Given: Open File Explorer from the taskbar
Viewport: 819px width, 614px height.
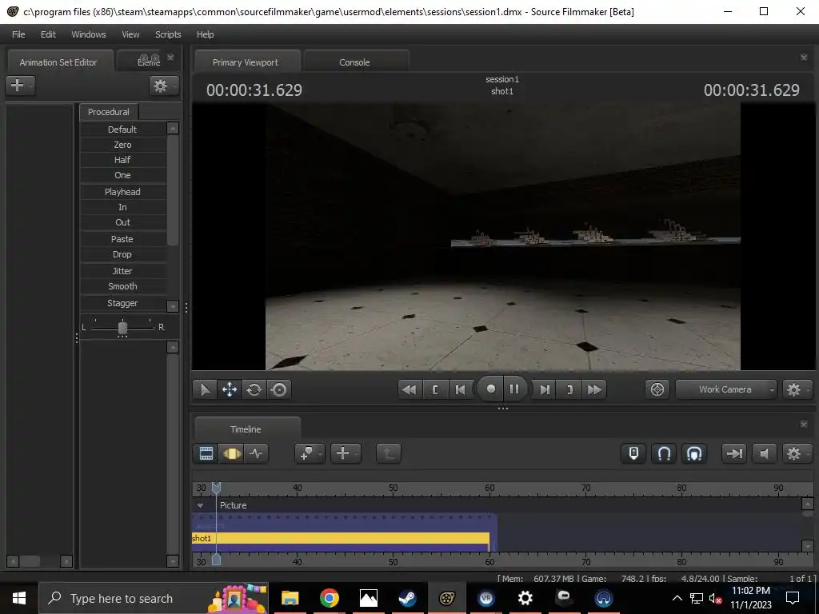Looking at the screenshot, I should pyautogui.click(x=290, y=598).
